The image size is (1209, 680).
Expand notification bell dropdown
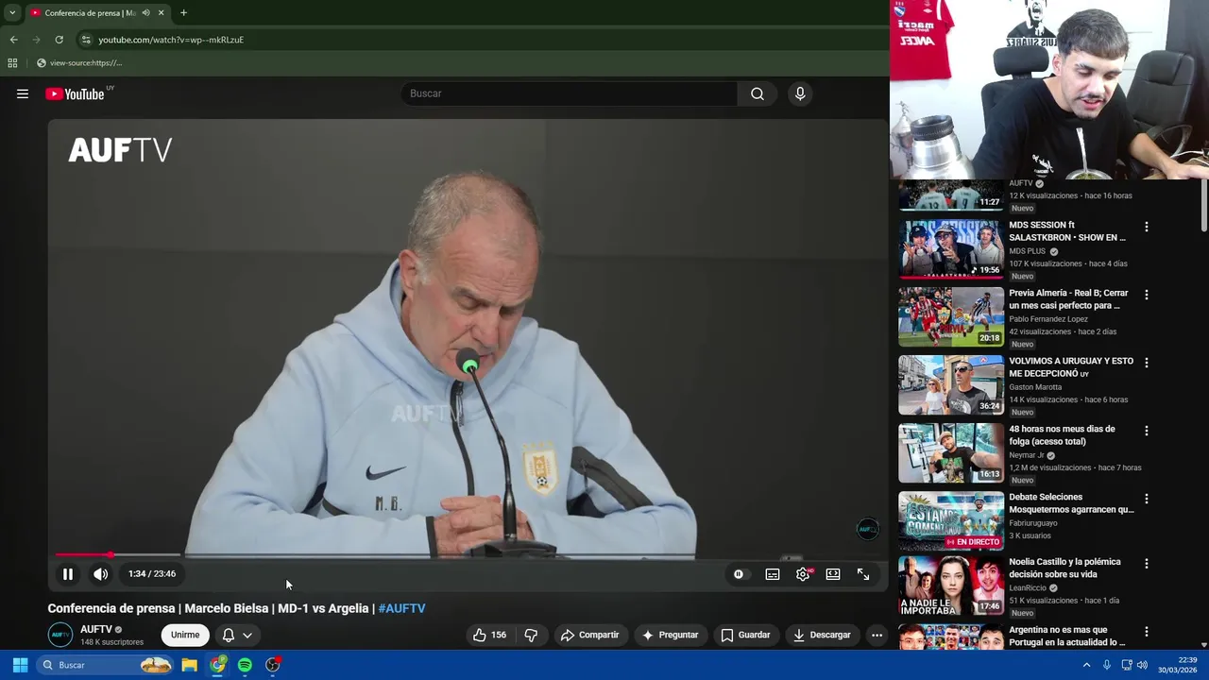pos(237,635)
